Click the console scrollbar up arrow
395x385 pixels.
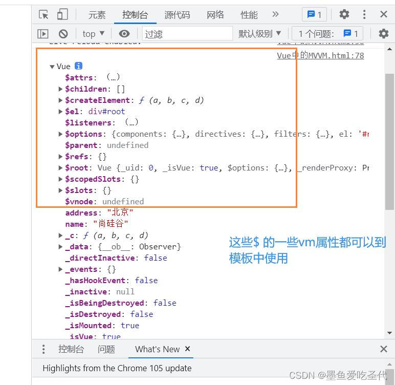(x=389, y=49)
